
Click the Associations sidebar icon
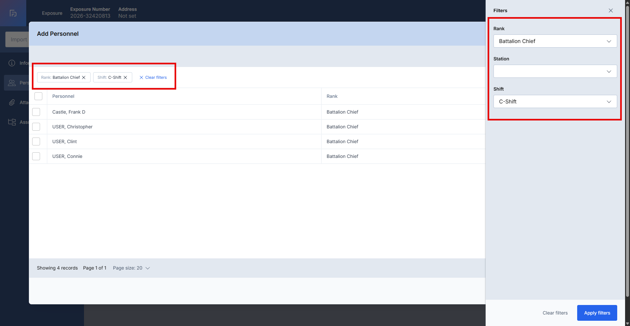12,122
